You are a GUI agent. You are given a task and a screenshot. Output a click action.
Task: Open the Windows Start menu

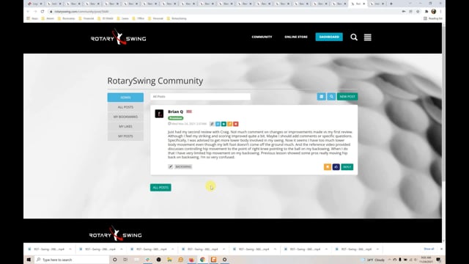click(29, 260)
